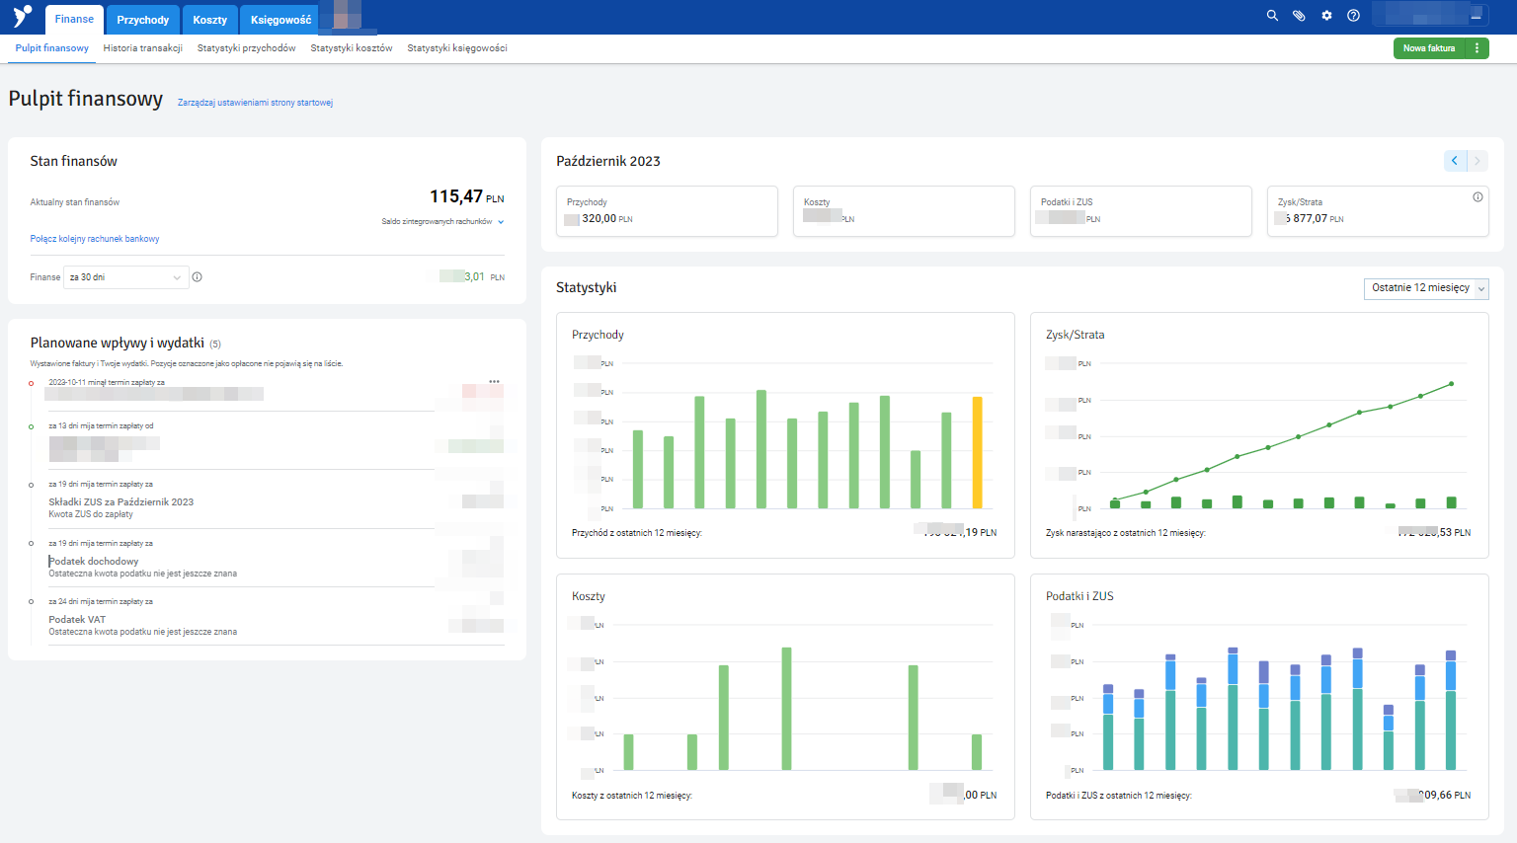Open the 'Ostatnie 12 miesięcy' dropdown
The width and height of the screenshot is (1517, 843).
point(1425,288)
